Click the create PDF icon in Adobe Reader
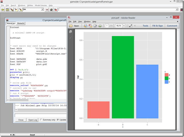This screenshot has width=184, height=137. point(90,26)
